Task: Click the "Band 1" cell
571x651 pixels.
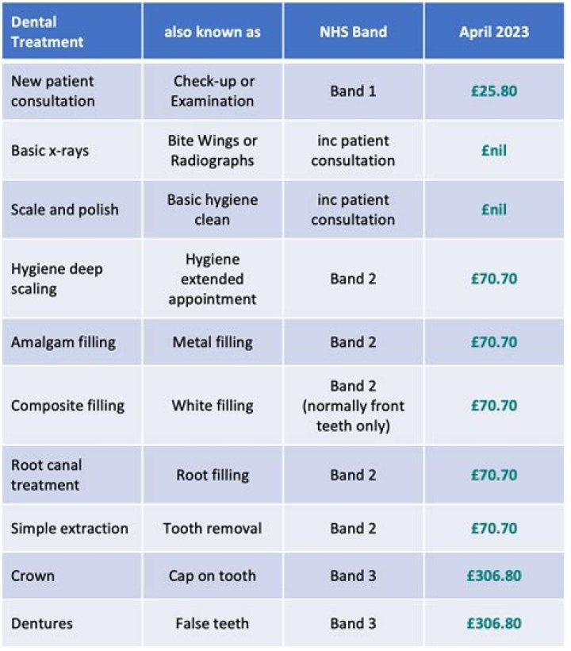Action: pos(353,91)
